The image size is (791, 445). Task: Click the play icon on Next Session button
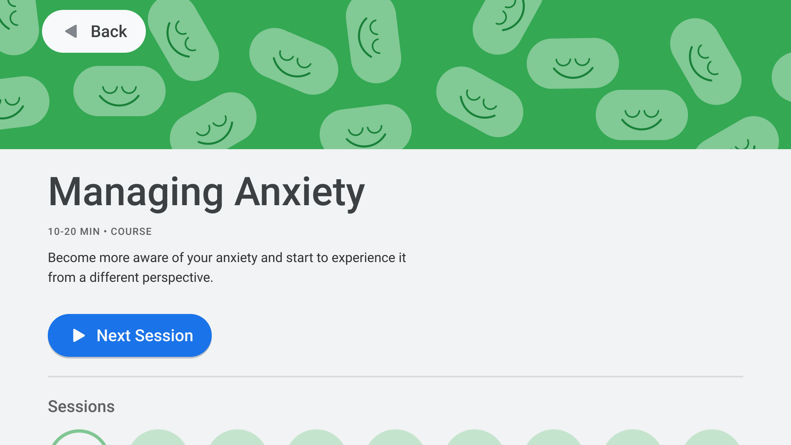pyautogui.click(x=78, y=335)
